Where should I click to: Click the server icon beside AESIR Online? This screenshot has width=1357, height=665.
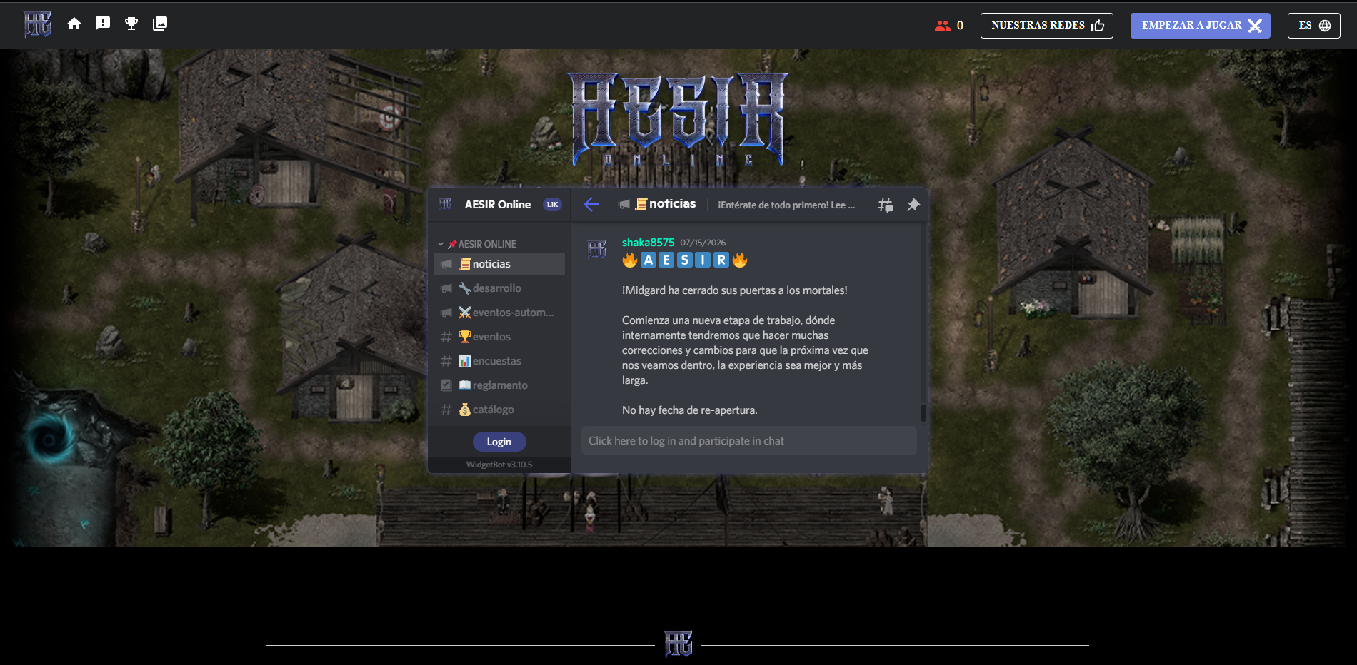tap(446, 205)
